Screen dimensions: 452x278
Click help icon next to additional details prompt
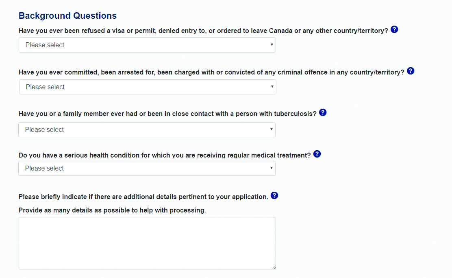274,196
